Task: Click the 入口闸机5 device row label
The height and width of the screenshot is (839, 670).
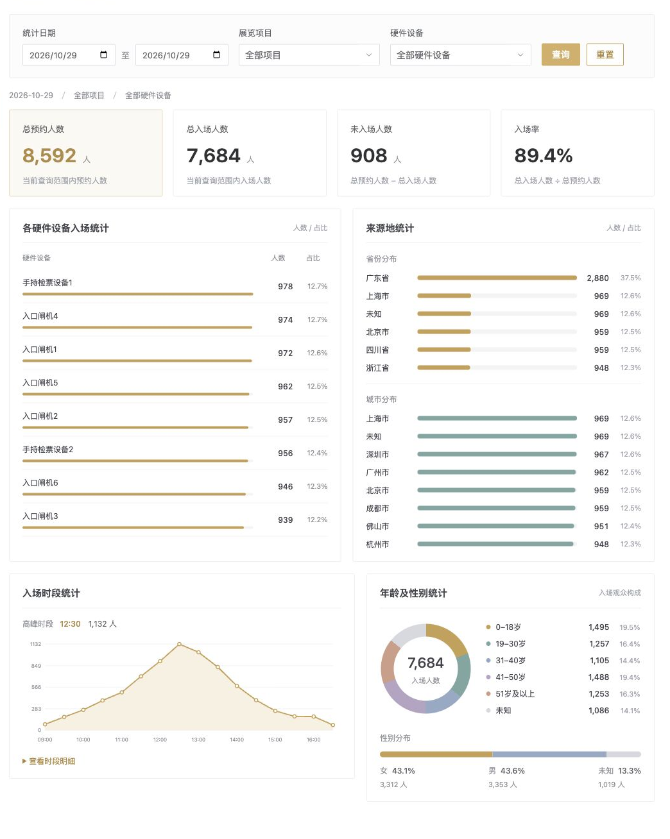Action: point(40,383)
